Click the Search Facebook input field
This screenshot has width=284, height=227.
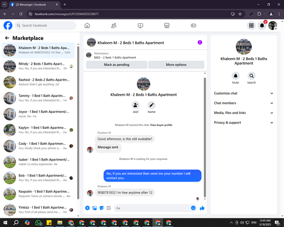click(45, 26)
